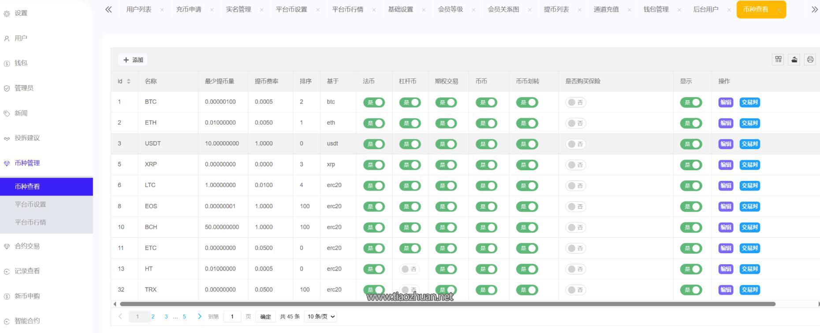820x333 pixels.
Task: Close the 用户列表 tab
Action: point(162,10)
